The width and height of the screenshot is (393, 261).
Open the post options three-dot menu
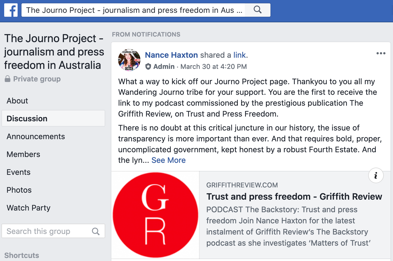point(381,53)
